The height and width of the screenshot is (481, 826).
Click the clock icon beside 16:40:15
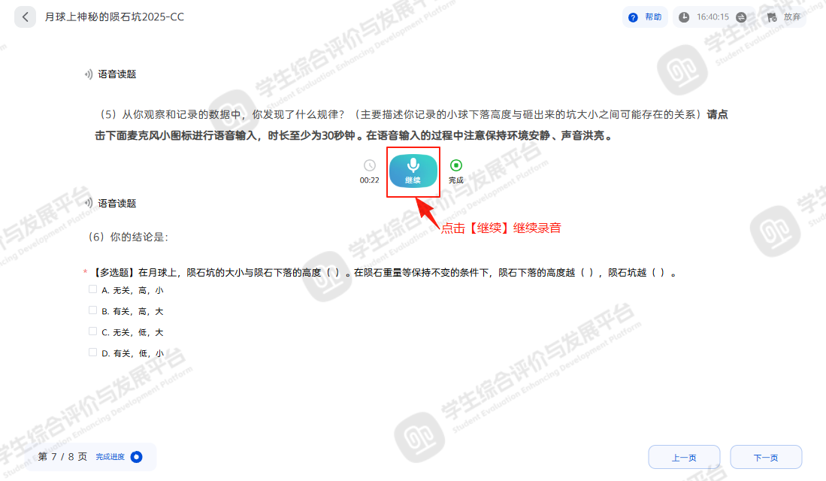[x=684, y=17]
